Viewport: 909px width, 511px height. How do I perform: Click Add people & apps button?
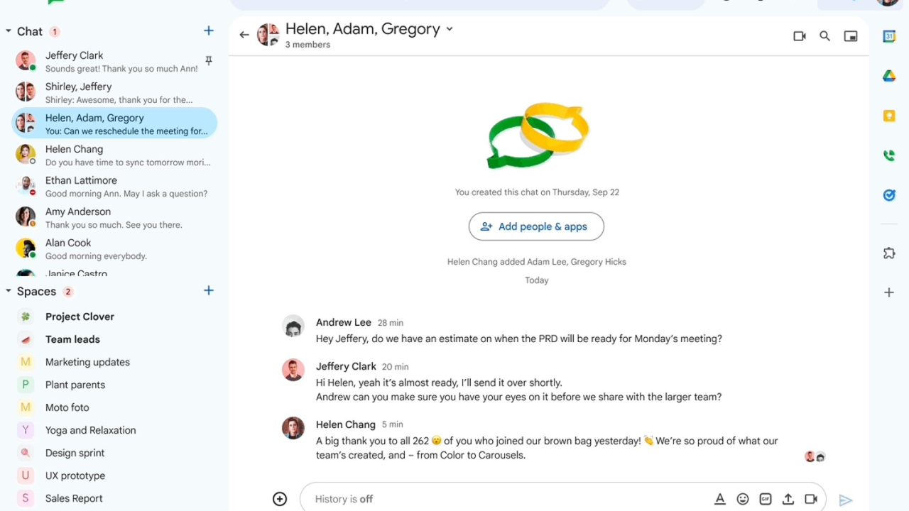536,226
